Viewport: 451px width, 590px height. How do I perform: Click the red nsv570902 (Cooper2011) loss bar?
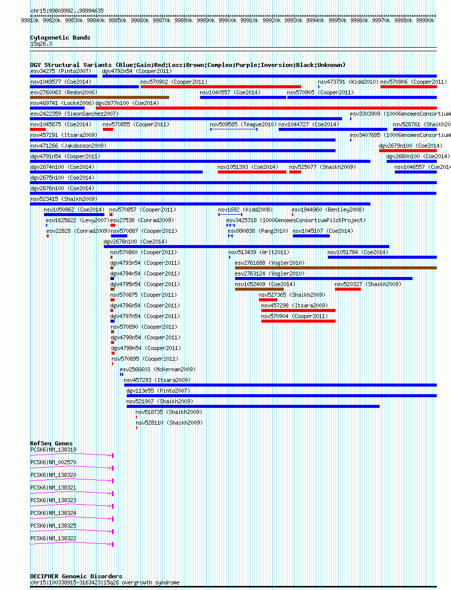pos(220,87)
